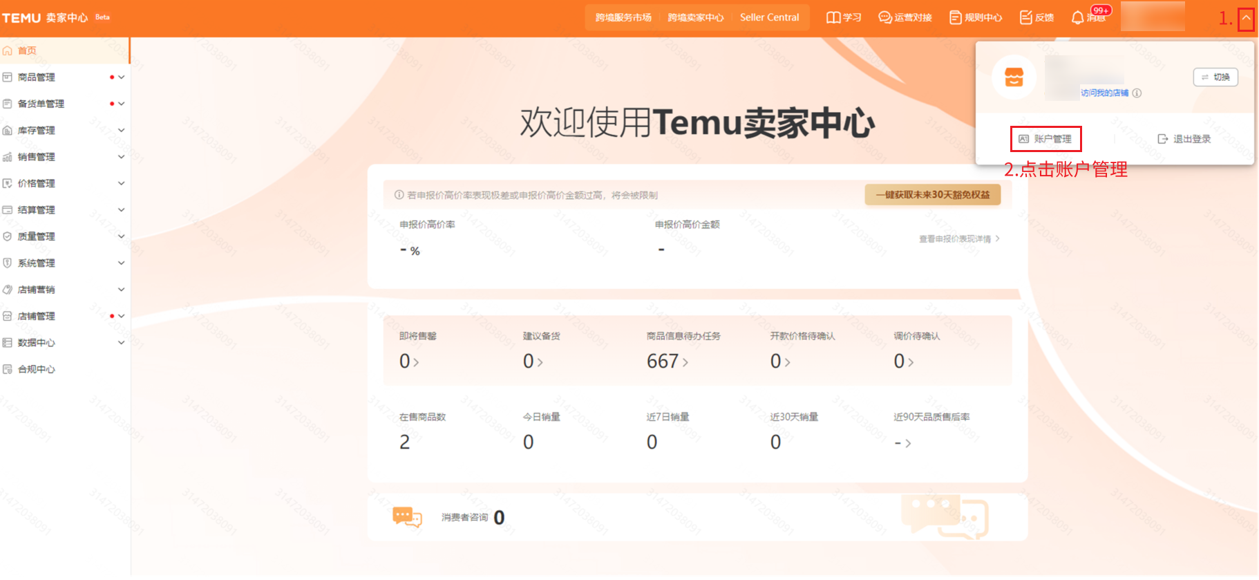This screenshot has height=580, width=1259.
Task: Choose 账户管理 in account popup
Action: click(1045, 139)
